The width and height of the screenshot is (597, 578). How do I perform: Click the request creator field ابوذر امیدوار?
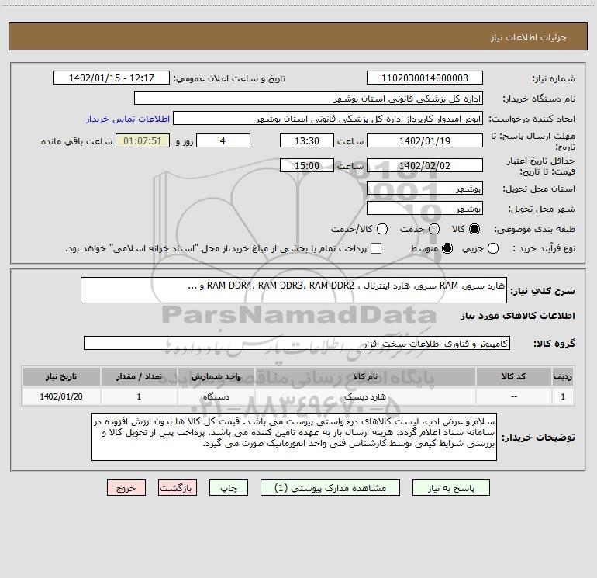click(x=328, y=119)
